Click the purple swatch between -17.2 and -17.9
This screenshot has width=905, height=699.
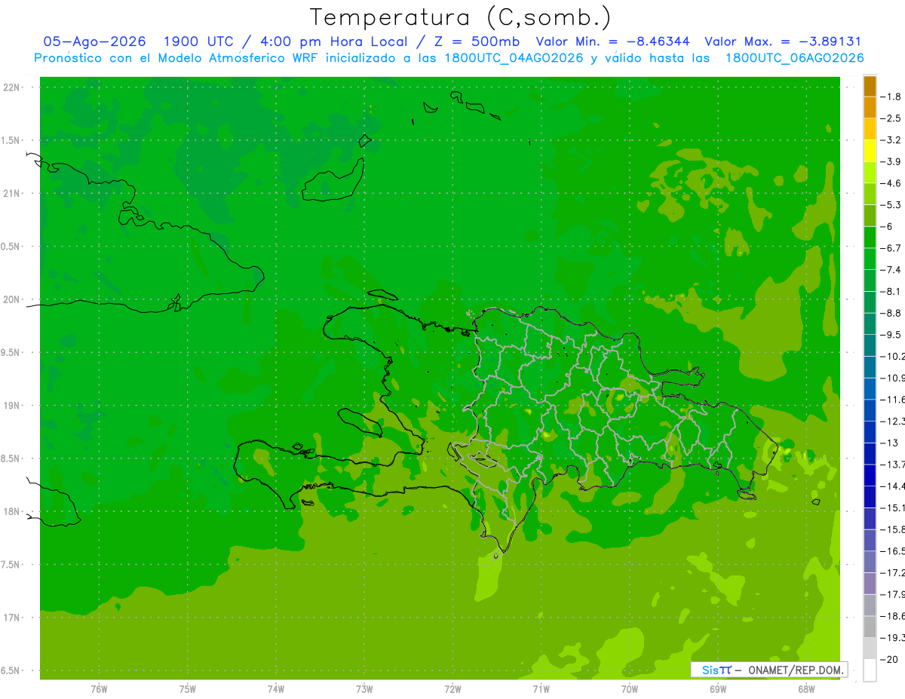[x=870, y=583]
